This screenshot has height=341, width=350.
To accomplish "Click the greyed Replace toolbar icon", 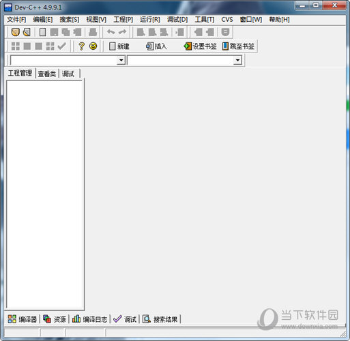I will tap(152, 32).
